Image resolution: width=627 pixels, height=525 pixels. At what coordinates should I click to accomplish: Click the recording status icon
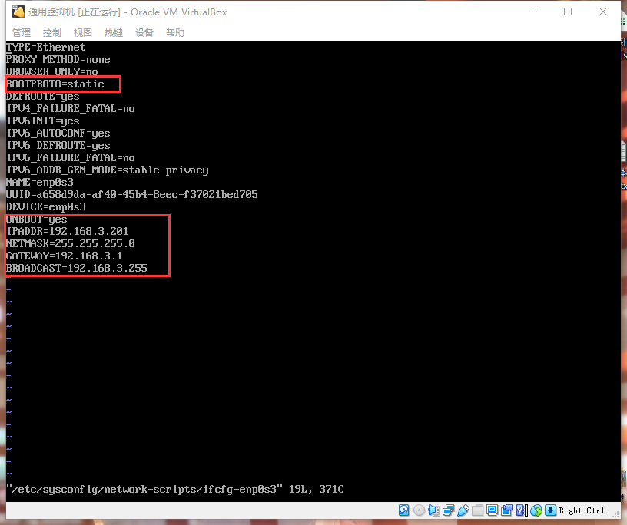click(x=506, y=510)
